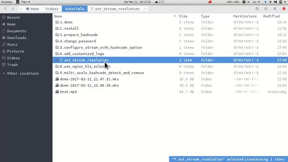Click the clock showing Sat Mar 11
Screen dimensions: 288x162
coord(137,2)
